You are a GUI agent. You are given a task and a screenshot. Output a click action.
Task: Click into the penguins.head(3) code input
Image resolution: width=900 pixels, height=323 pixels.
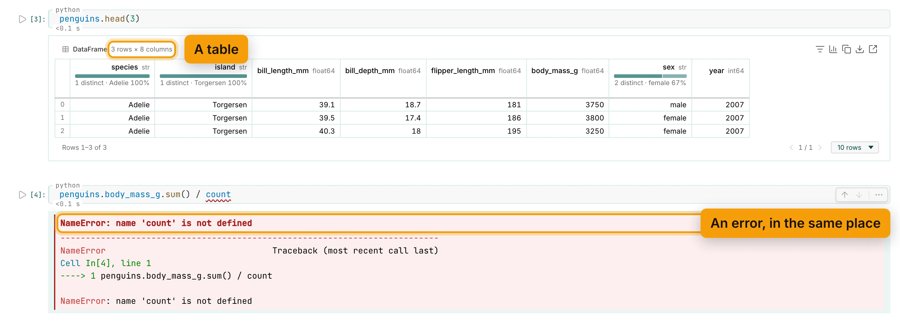pos(469,19)
